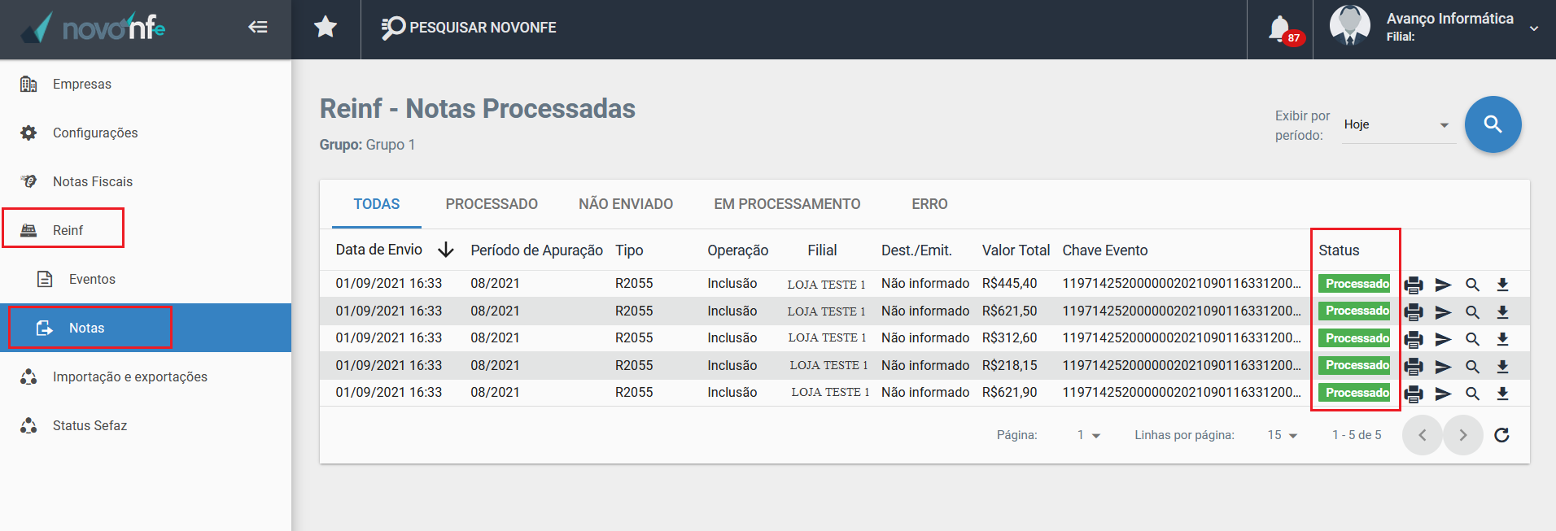Expand the Avanço Informática user menu
Screen dimensions: 1556x531
click(1533, 28)
